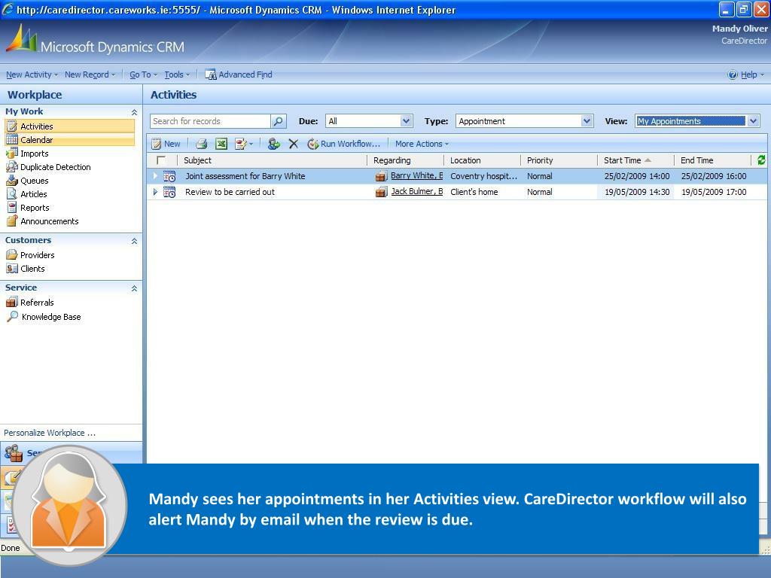
Task: Expand the Review to be carried out row
Action: pyautogui.click(x=155, y=192)
